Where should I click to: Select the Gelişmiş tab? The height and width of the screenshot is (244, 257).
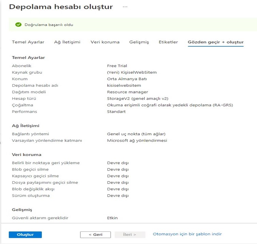coord(139,42)
